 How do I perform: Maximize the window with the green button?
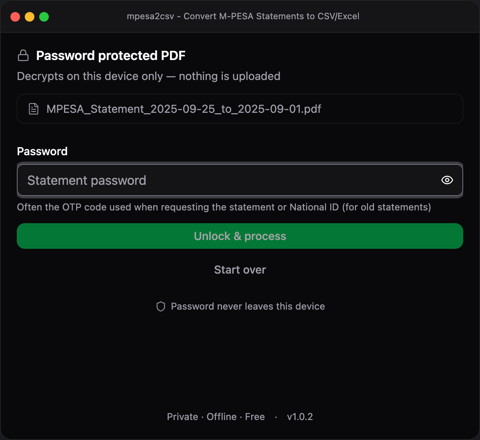[44, 17]
